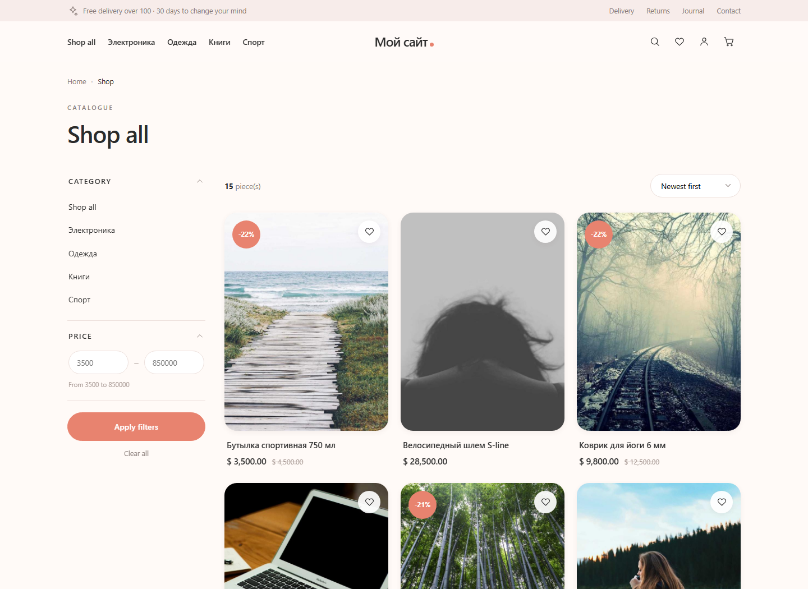Click the -21% badge on bamboo card

[423, 505]
